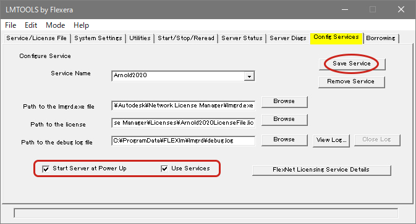The width and height of the screenshot is (416, 224).
Task: Expand the Service Name dropdown arrow
Action: 249,77
